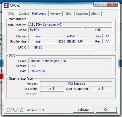
Task: Click the ASUSTek Computer INC. manufacturer field
Action: pos(71,25)
